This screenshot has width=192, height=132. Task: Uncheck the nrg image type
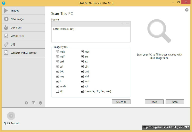[57, 76]
